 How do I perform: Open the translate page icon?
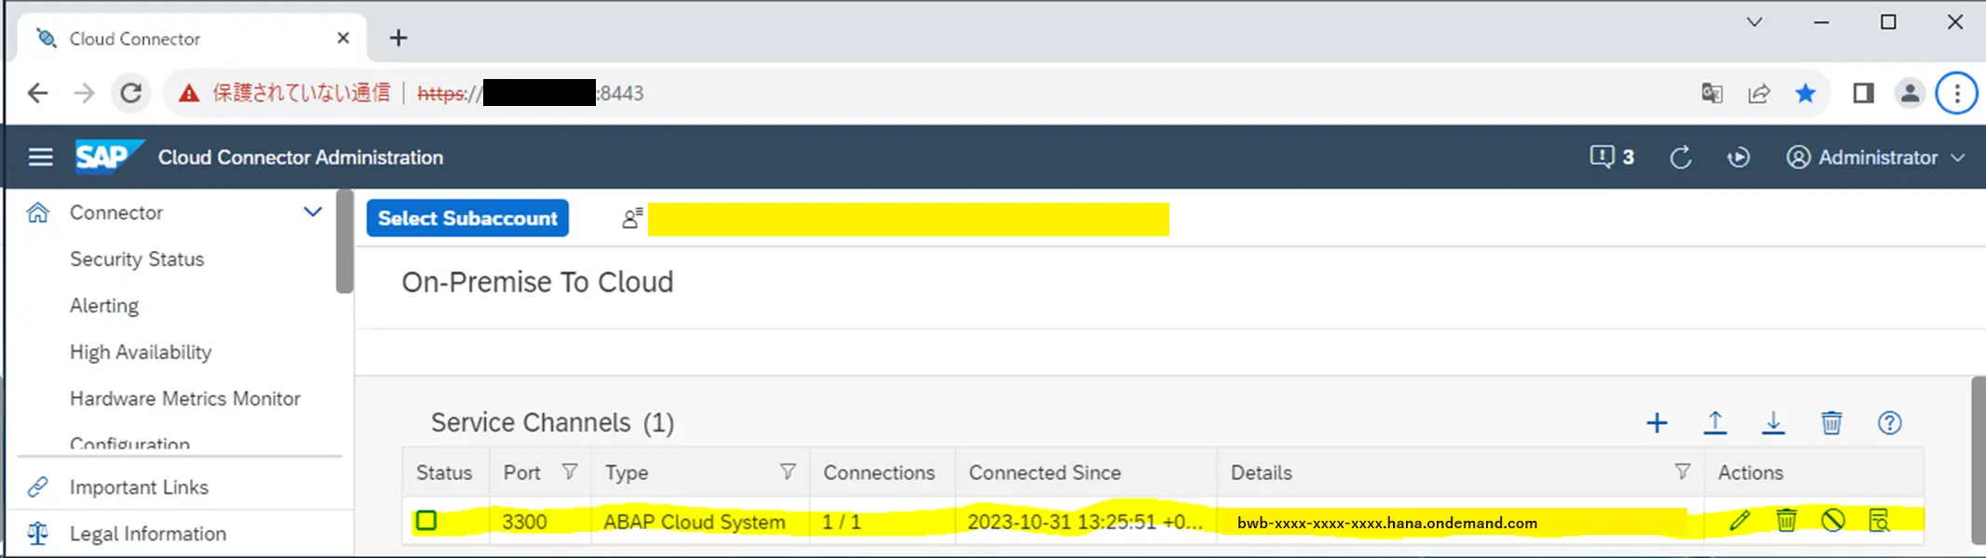(x=1711, y=93)
